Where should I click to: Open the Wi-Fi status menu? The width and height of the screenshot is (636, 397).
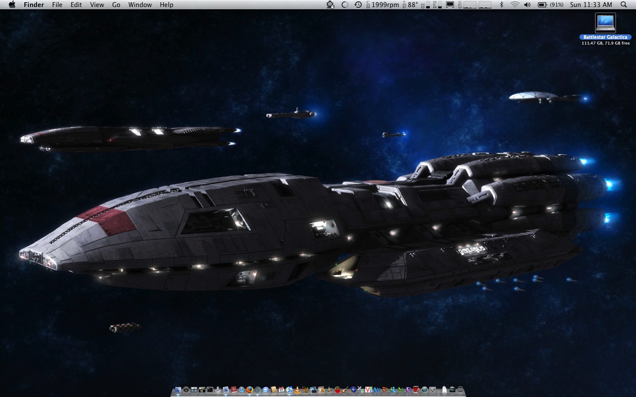pos(515,5)
